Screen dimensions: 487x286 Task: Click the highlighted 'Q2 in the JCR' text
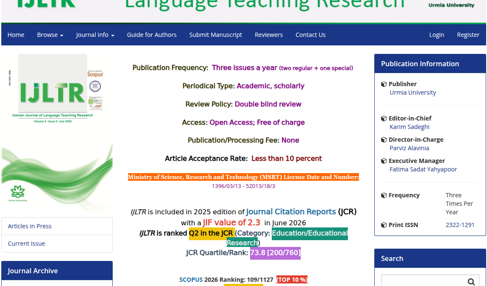pyautogui.click(x=211, y=233)
